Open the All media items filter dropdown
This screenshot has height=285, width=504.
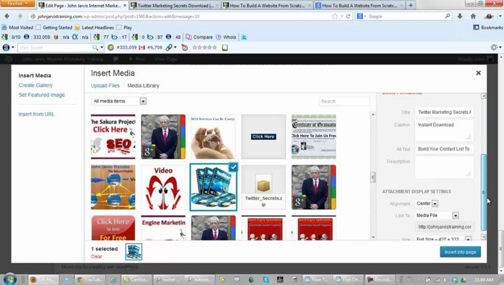tap(119, 101)
